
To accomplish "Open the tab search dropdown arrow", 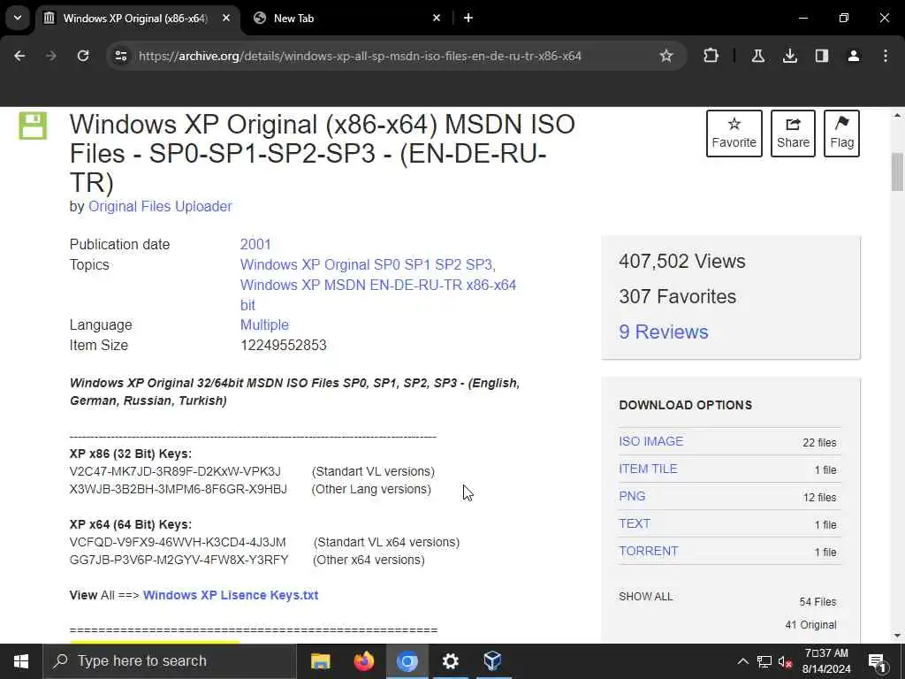I will pyautogui.click(x=18, y=18).
